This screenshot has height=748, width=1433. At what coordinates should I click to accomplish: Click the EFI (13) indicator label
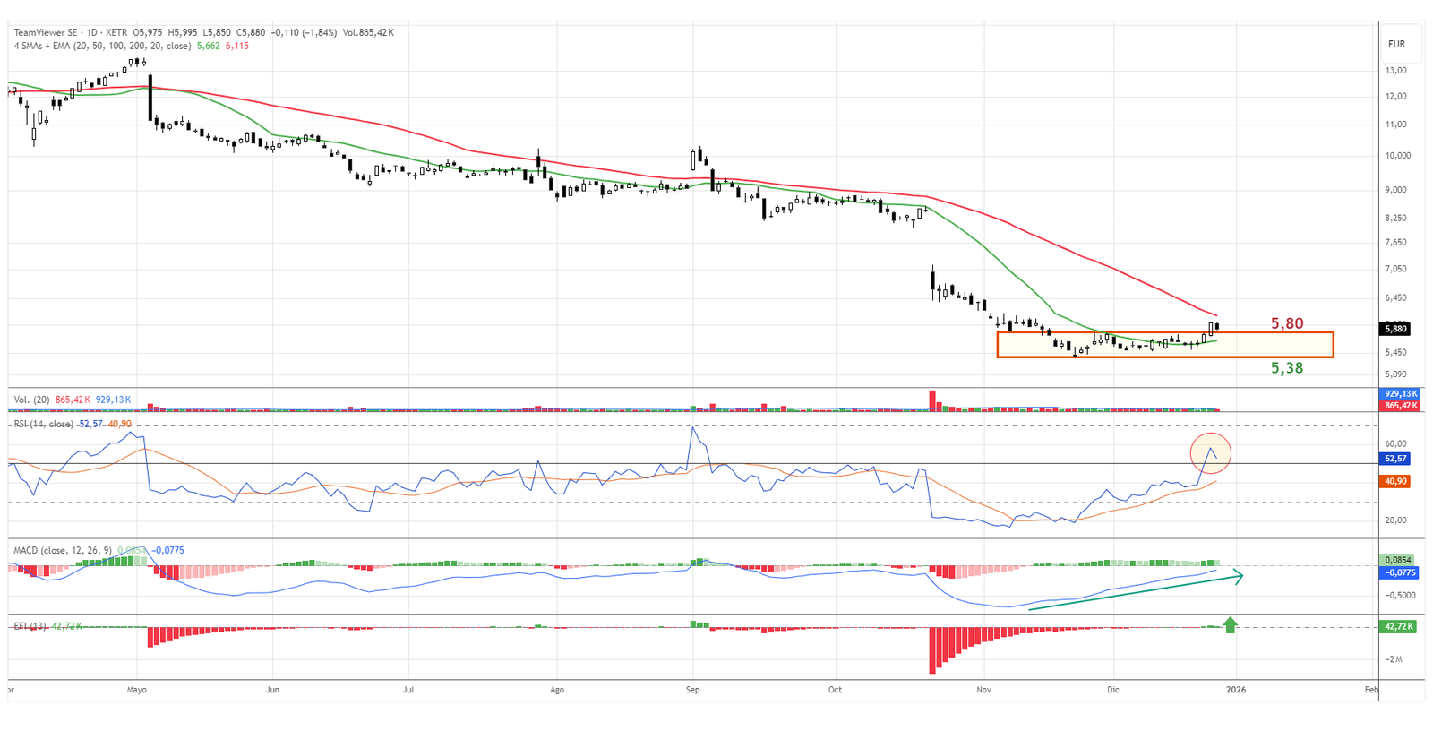click(x=30, y=626)
